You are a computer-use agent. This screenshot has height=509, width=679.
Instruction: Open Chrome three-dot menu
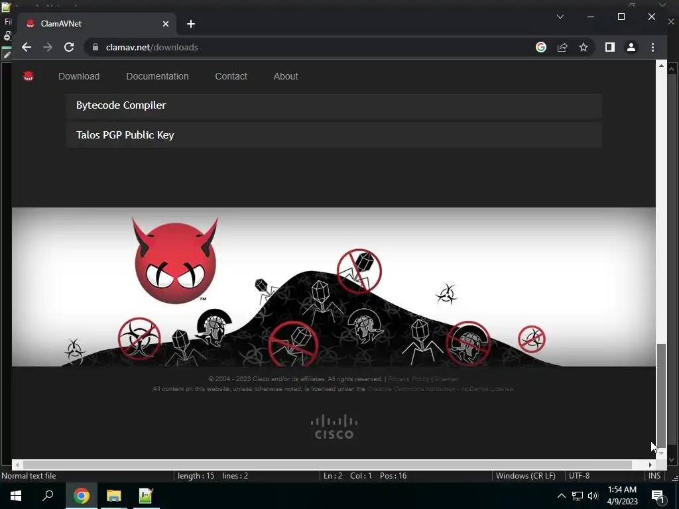point(652,47)
